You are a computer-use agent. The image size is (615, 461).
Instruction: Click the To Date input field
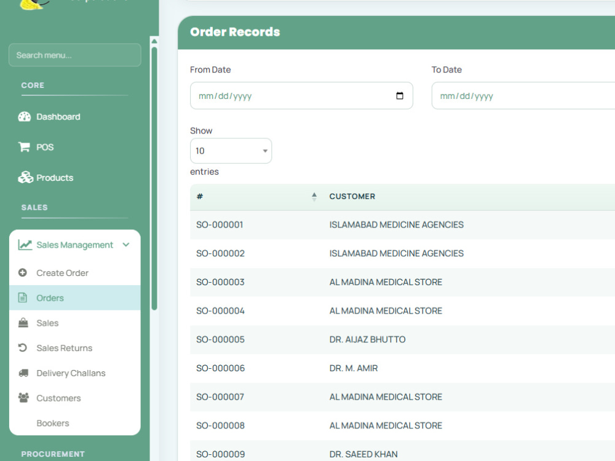coord(523,96)
